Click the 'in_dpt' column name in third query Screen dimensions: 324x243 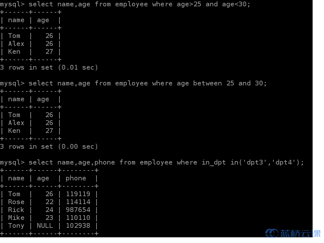214,162
